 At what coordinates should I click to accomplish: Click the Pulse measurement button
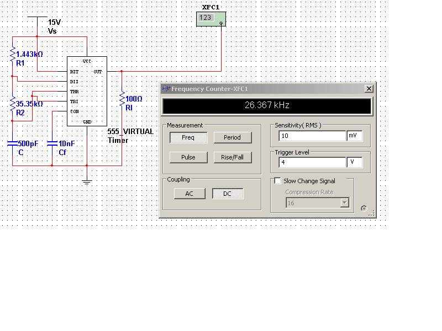(188, 157)
